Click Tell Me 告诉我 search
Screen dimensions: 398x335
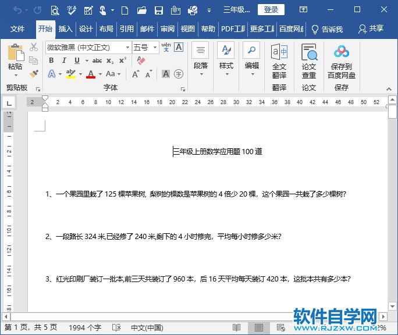(327, 29)
